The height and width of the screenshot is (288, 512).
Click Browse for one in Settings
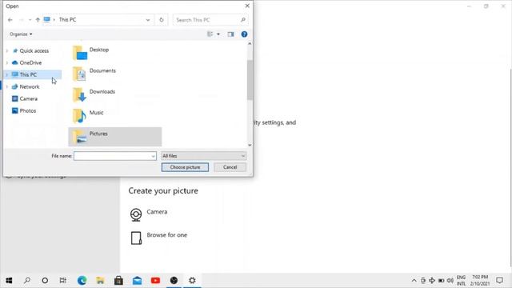pyautogui.click(x=158, y=238)
